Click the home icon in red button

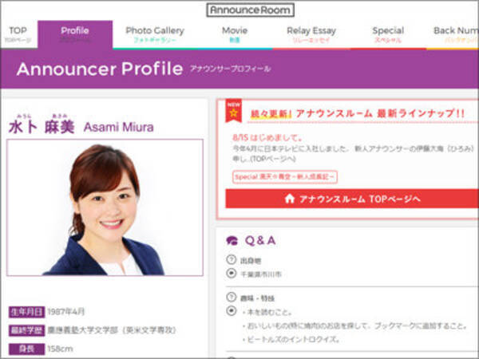(x=289, y=199)
